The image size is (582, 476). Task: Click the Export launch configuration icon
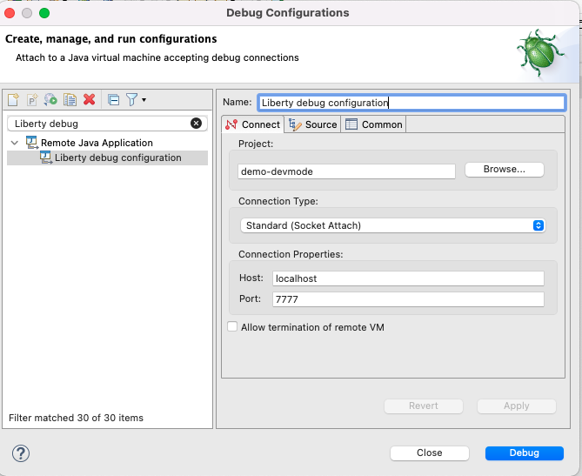pyautogui.click(x=50, y=100)
